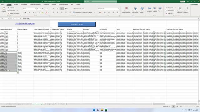Align cell text left

(x=53, y=12)
